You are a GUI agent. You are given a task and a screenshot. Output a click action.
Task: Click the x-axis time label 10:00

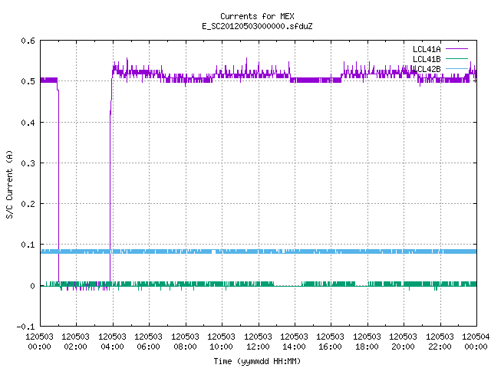click(221, 347)
